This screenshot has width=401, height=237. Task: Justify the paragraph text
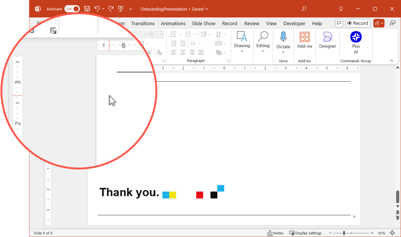201,53
